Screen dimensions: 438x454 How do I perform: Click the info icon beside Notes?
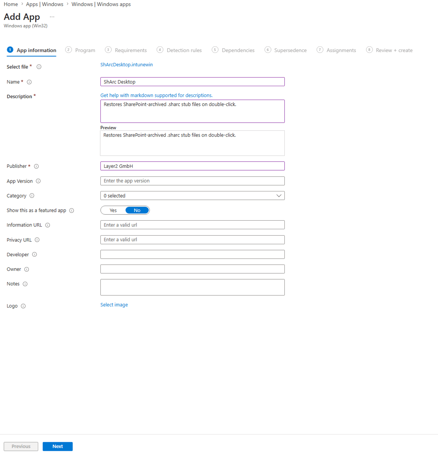pos(25,284)
